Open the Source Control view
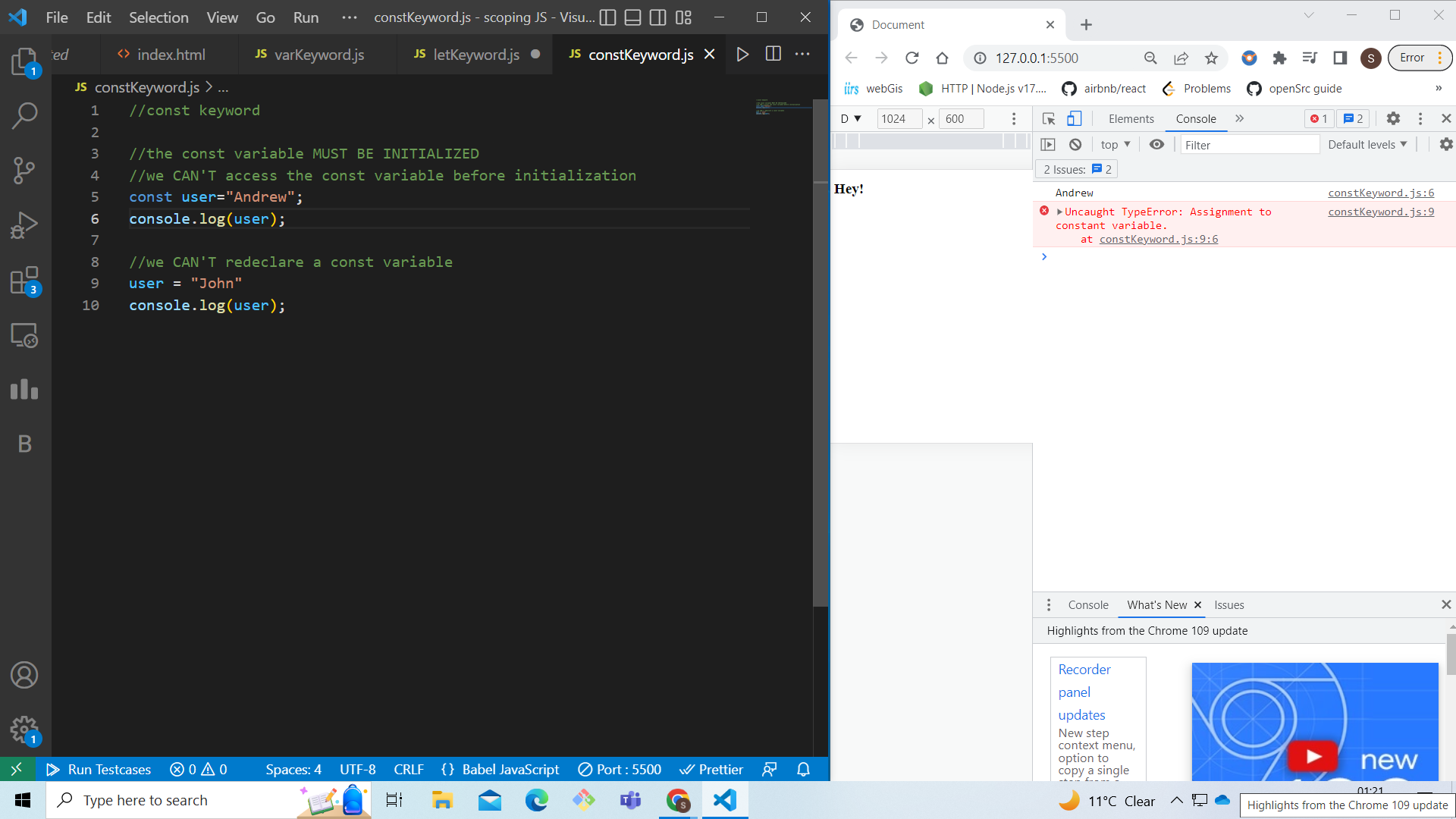This screenshot has height=819, width=1456. coord(24,171)
